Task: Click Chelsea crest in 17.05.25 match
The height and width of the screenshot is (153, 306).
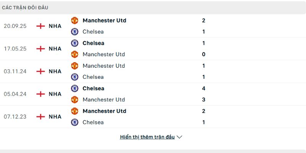Action: 75,43
